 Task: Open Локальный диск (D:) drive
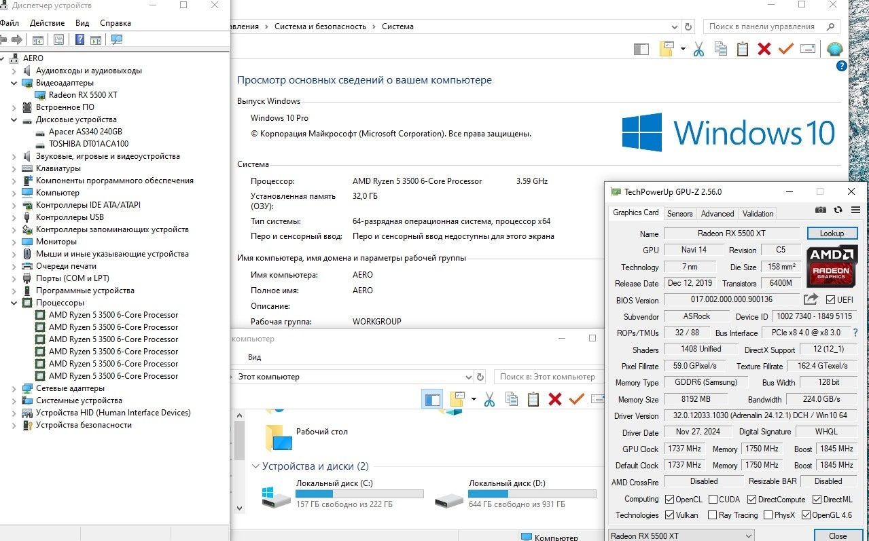(516, 493)
